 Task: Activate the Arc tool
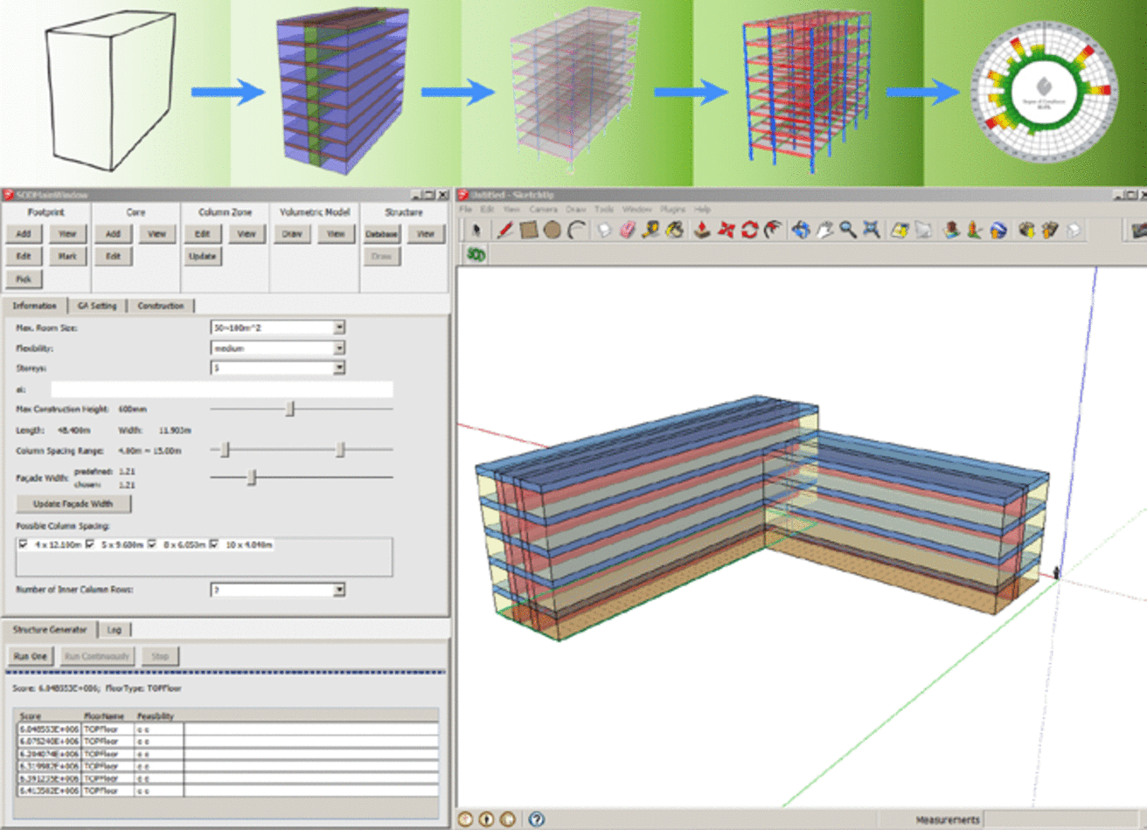[577, 230]
